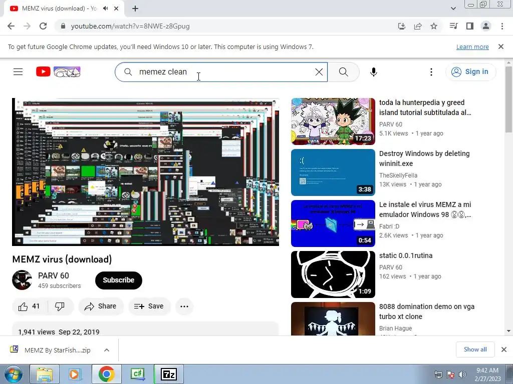
Task: Launch Windows Media Player from taskbar
Action: 75,374
